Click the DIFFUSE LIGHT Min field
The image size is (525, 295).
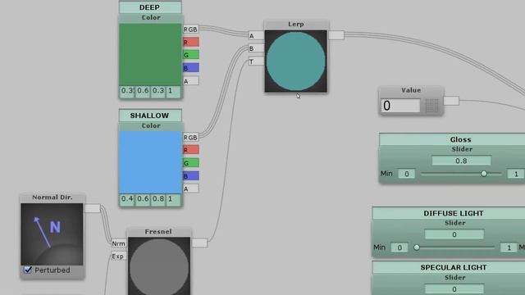(399, 247)
